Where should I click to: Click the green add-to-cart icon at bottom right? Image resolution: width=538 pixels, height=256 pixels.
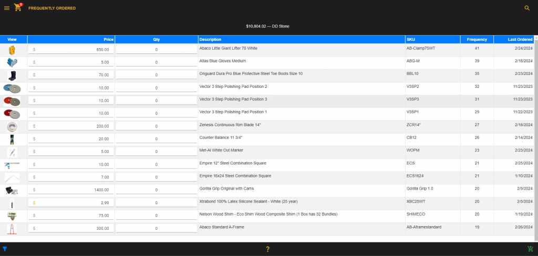click(x=530, y=249)
